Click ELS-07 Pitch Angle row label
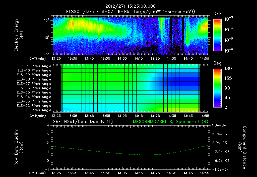Viewport: 257px width, 177px height. click(34, 83)
